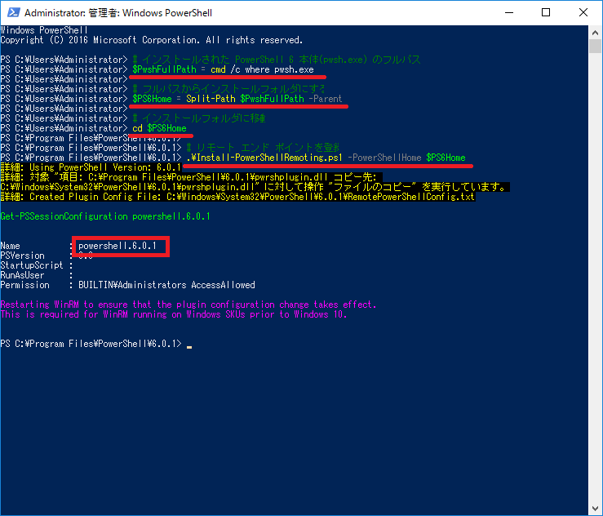
Task: Click the window title 'Administrator: 管理者: Windows PowerShell'
Action: [x=118, y=13]
